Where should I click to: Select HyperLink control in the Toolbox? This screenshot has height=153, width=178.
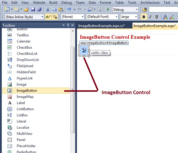tap(25, 78)
